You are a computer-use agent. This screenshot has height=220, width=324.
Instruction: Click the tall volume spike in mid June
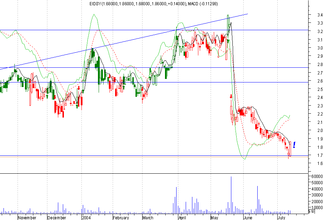pos(257,200)
